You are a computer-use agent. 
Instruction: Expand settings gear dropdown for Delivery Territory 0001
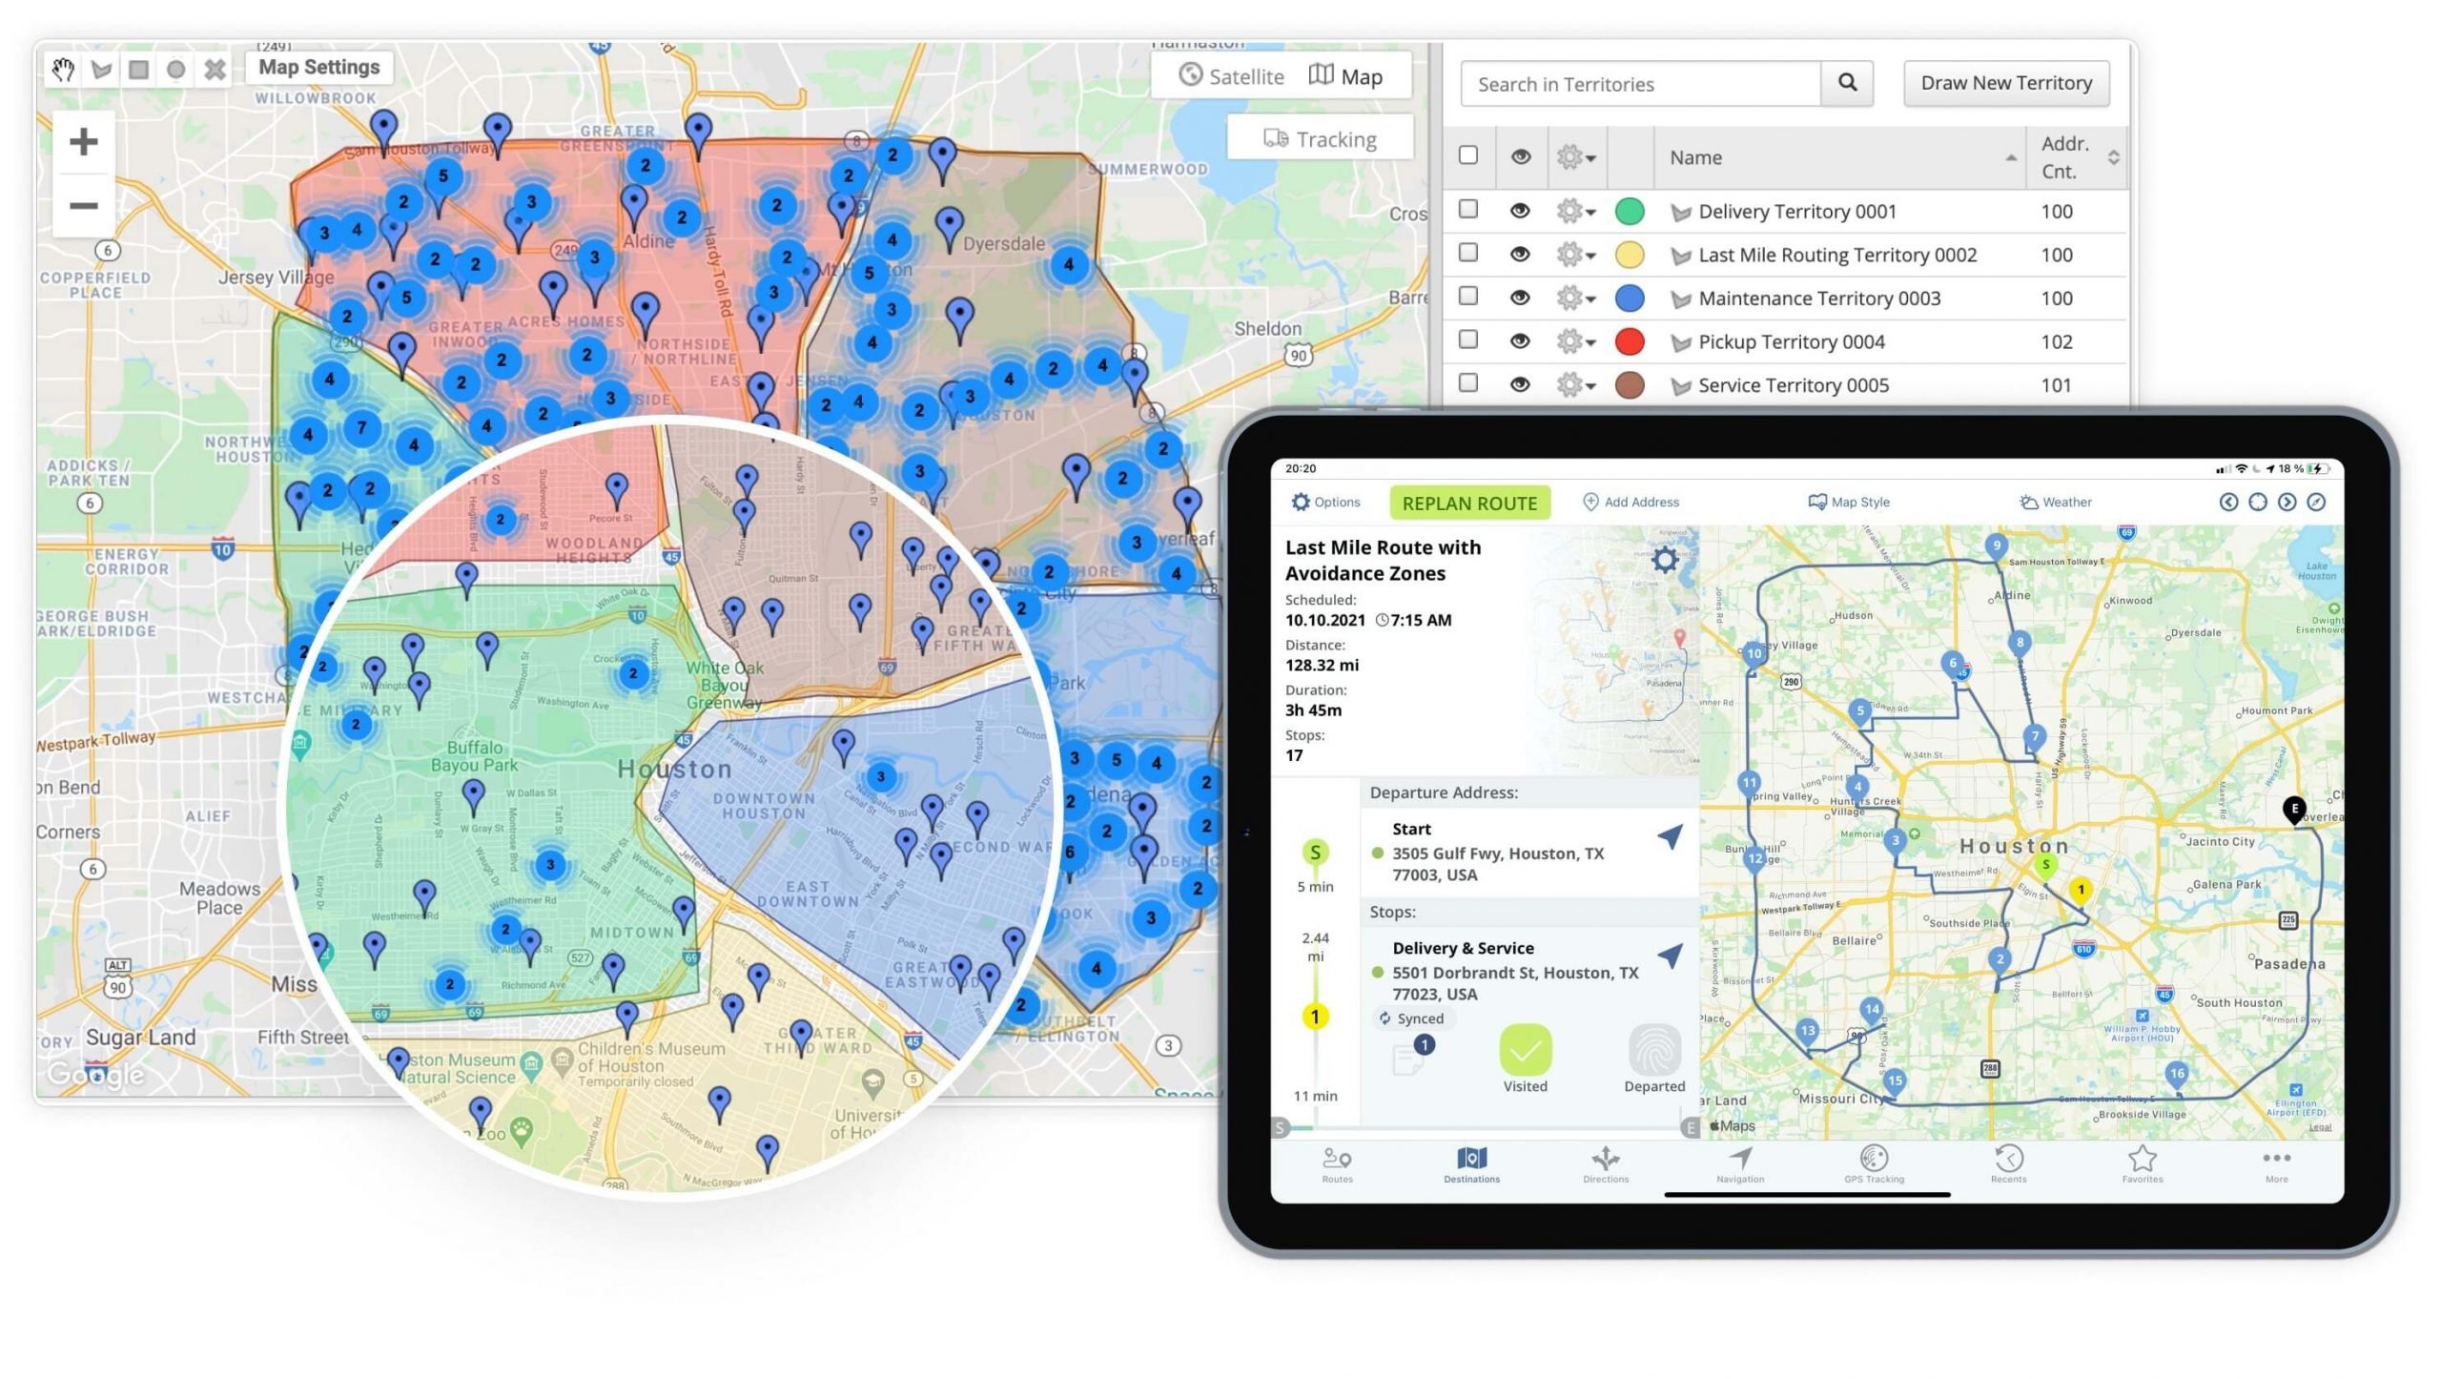1572,212
